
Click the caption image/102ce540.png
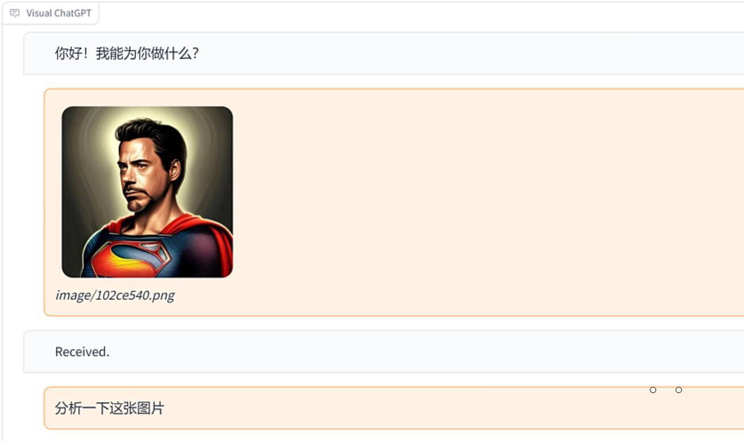pyautogui.click(x=115, y=295)
